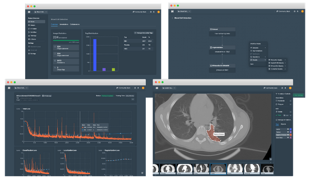Click the blue RBC bar in the chart
This screenshot has height=180, width=310.
tap(95, 55)
